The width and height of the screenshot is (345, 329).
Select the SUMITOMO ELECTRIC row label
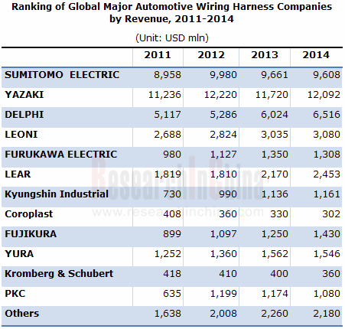tap(62, 75)
